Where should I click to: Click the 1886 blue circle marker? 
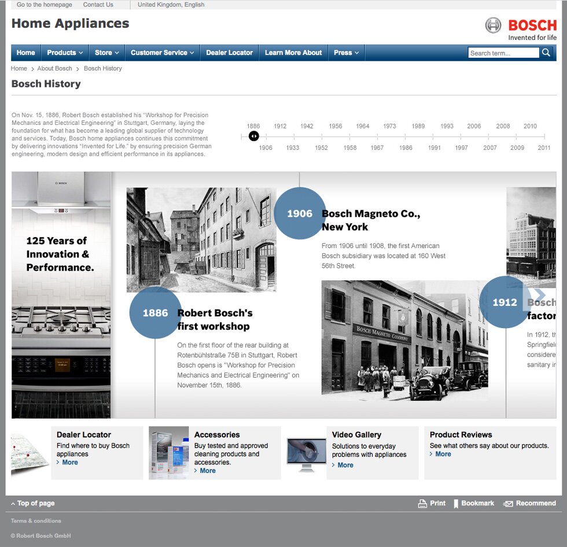click(x=156, y=312)
